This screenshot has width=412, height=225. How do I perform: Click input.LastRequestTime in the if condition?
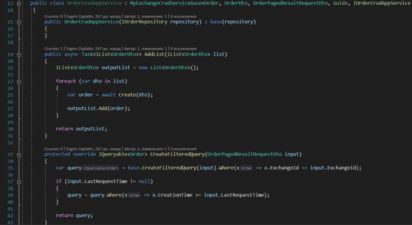click(x=97, y=182)
